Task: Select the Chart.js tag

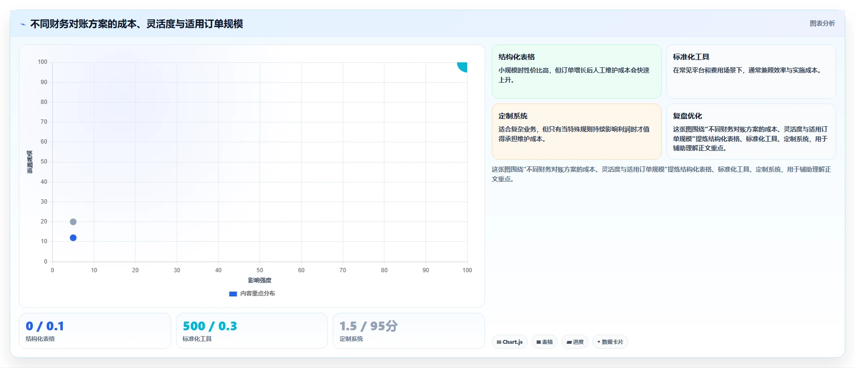Action: (x=510, y=342)
